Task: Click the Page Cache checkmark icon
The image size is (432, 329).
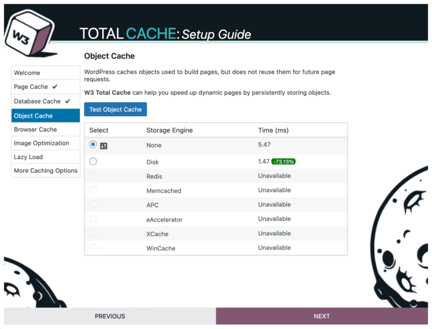Action: click(55, 87)
